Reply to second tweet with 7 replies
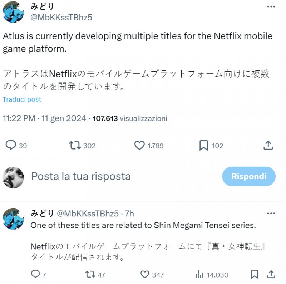 pos(35,274)
